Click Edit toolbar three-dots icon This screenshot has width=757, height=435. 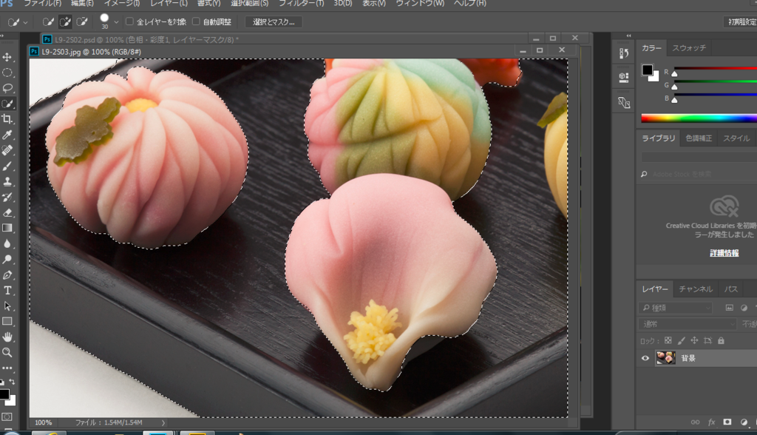pos(7,368)
